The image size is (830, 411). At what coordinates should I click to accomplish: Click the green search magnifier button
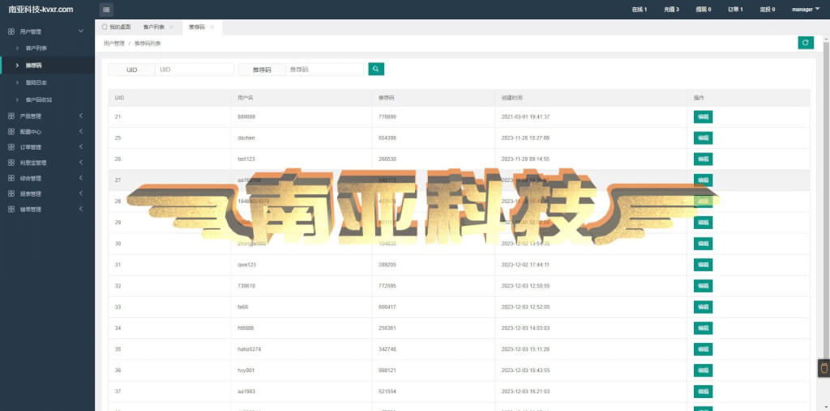376,69
